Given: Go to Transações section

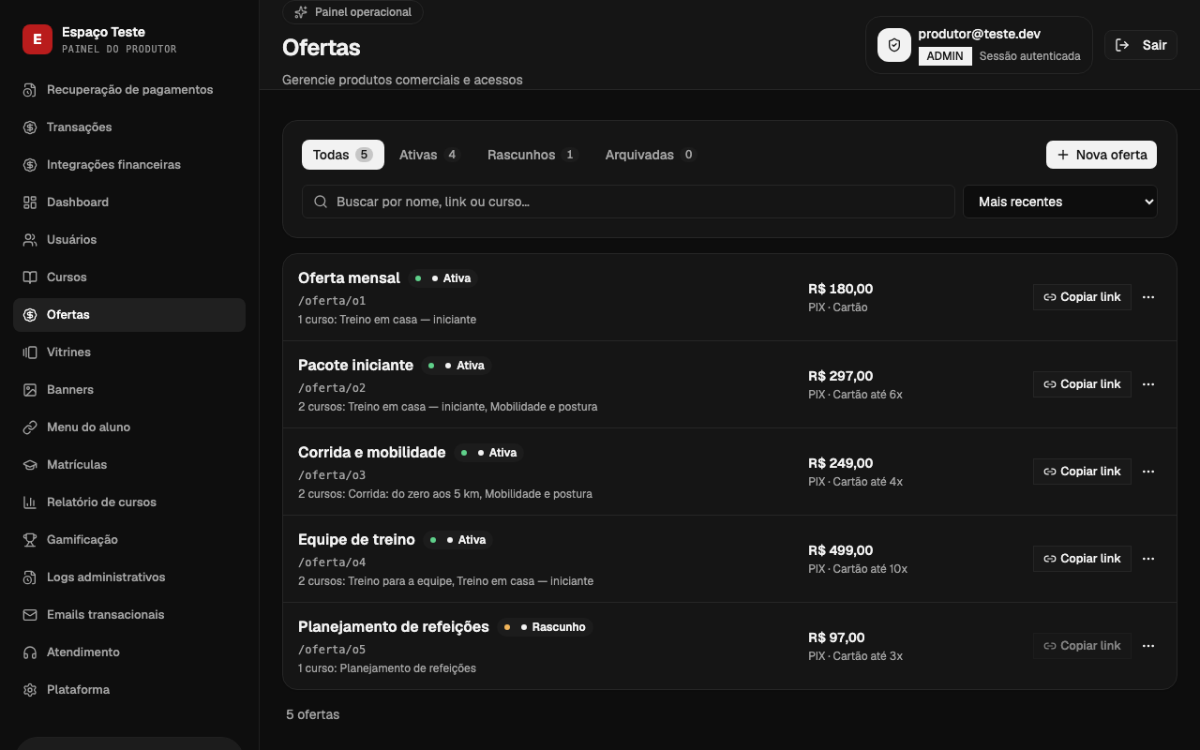Looking at the screenshot, I should 129,127.
